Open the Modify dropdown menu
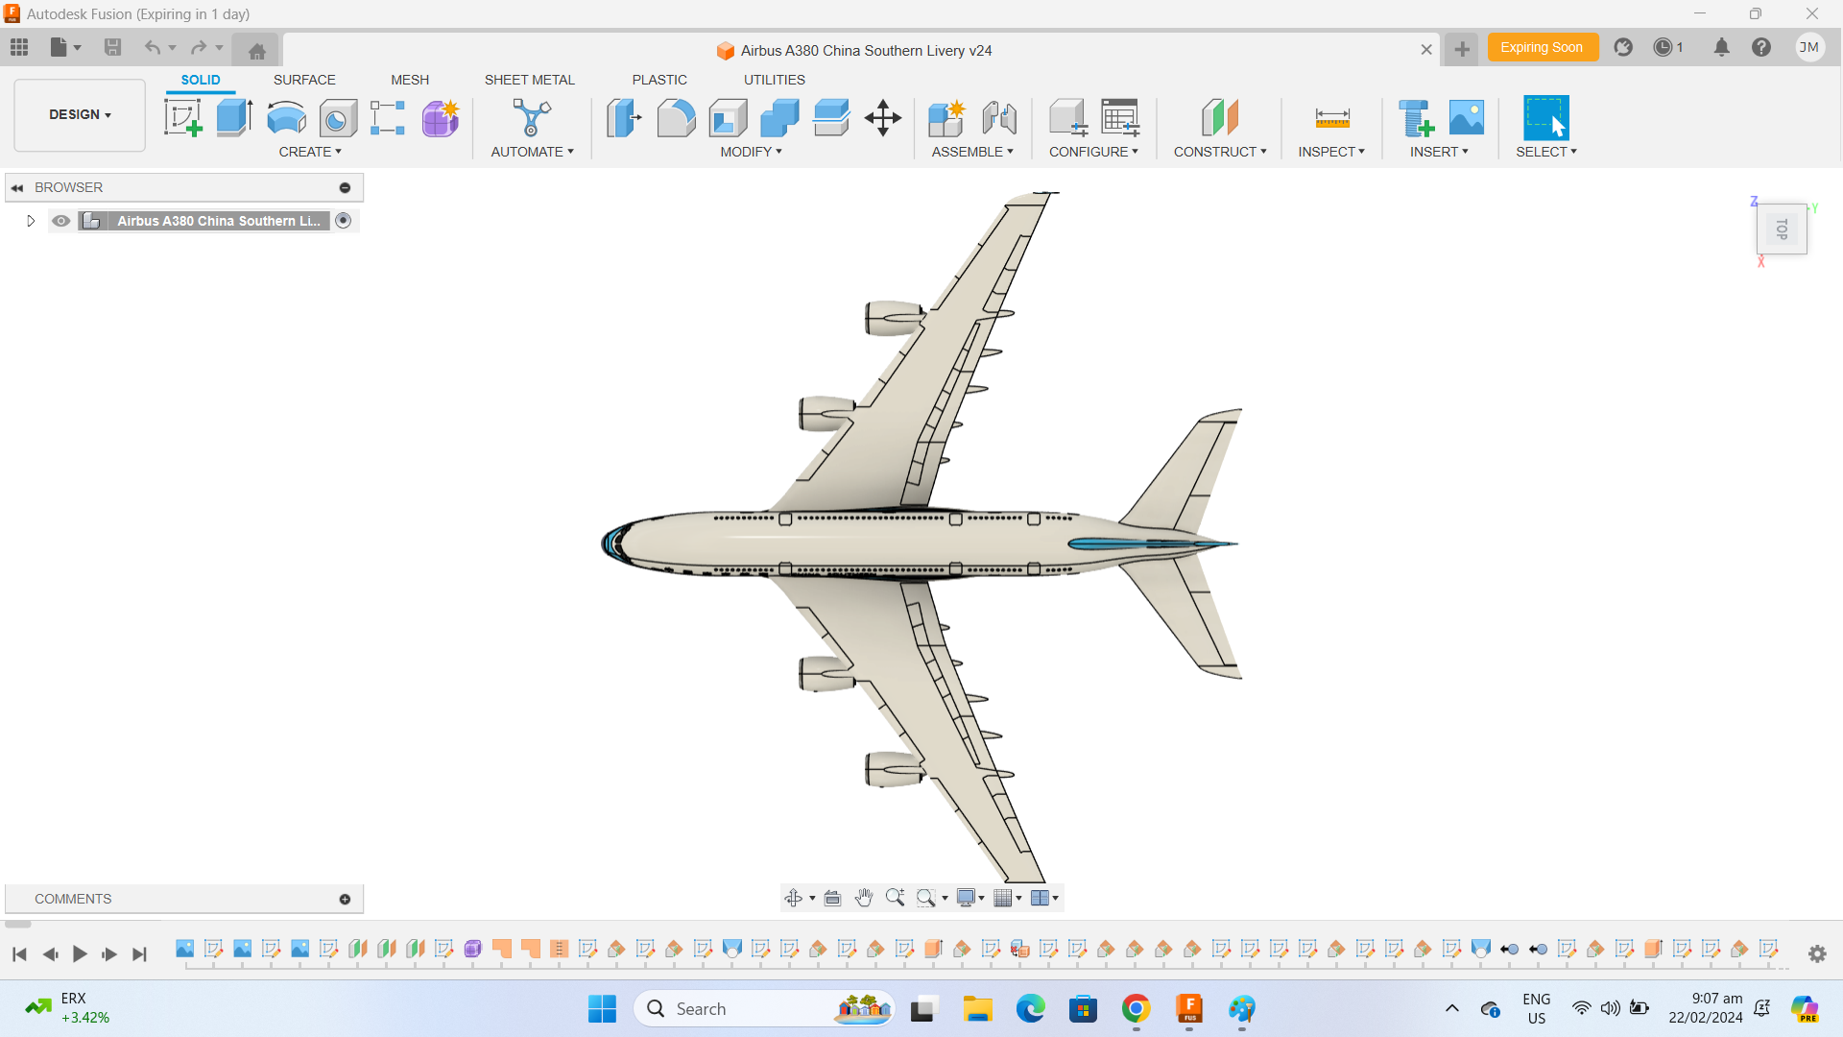Screen dimensions: 1843x1037 [752, 151]
